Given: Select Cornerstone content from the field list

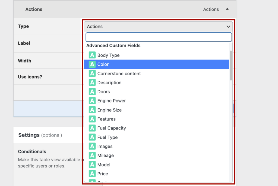Looking at the screenshot, I should coord(119,73).
